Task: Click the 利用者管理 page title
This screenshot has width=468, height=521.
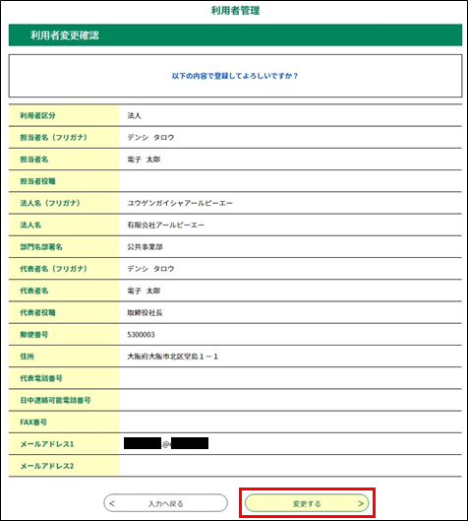Action: 235,10
